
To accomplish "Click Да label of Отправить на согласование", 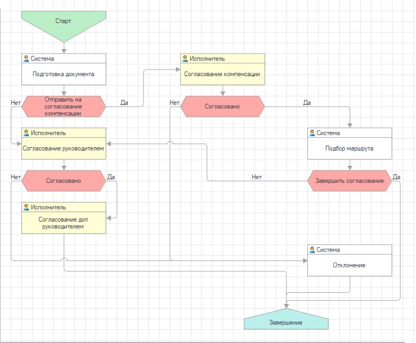I will pos(124,103).
